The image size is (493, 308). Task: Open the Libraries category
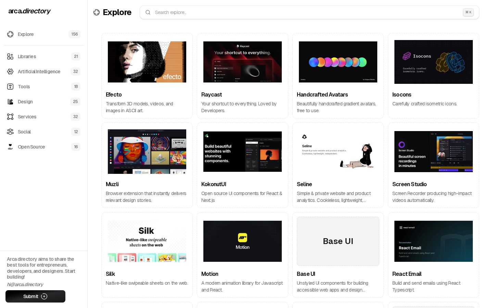coord(43,56)
